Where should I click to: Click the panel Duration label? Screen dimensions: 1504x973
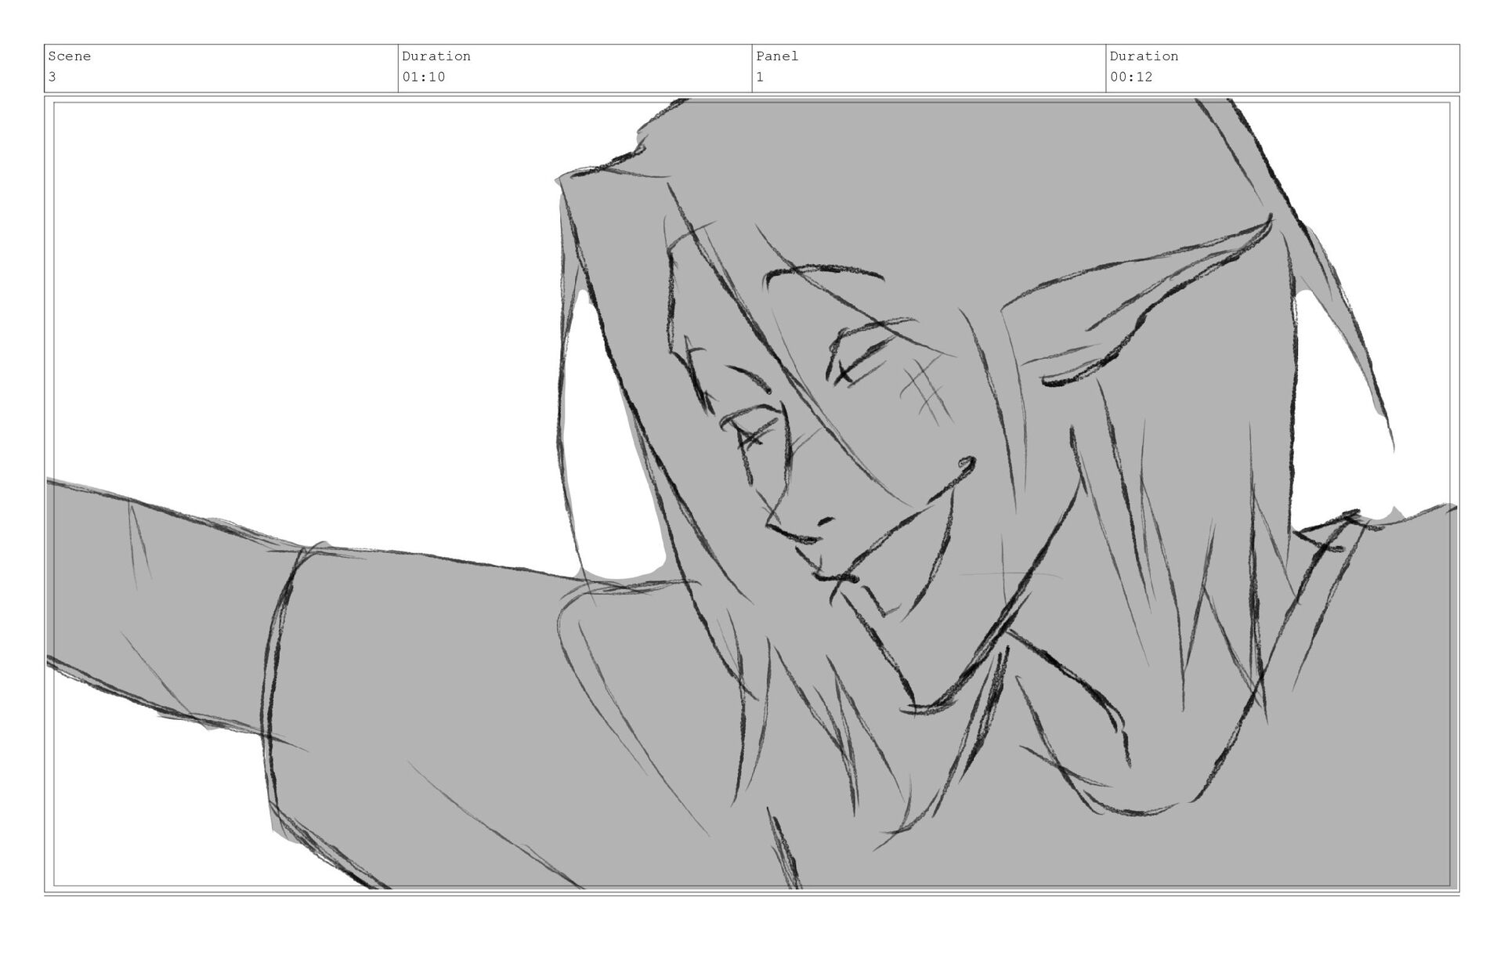coord(1144,56)
